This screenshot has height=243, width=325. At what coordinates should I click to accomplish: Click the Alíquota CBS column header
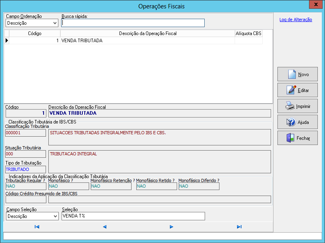(x=248, y=33)
